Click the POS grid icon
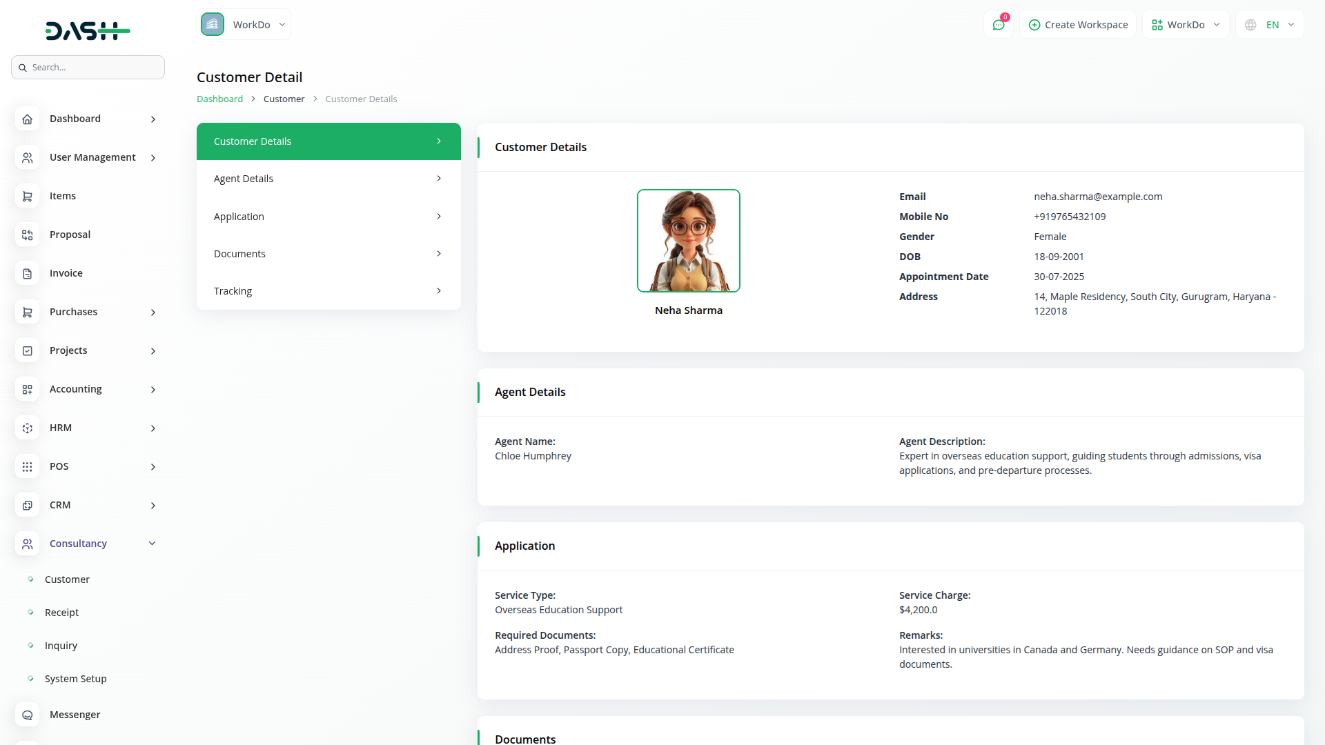1325x745 pixels. 27,467
